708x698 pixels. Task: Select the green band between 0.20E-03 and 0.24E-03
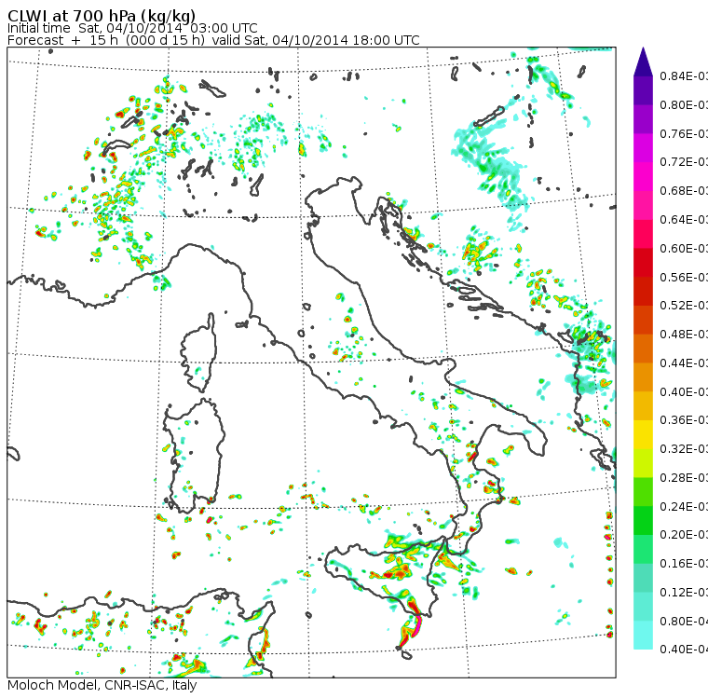pyautogui.click(x=643, y=521)
